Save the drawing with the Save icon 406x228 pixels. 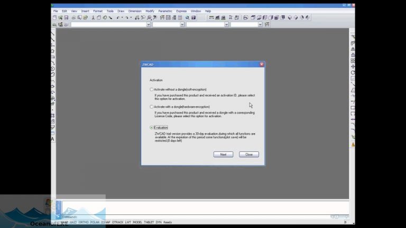[x=66, y=17]
